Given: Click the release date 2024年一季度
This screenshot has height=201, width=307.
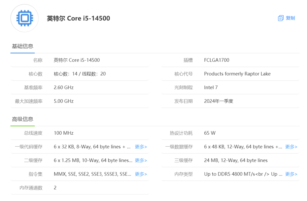Looking at the screenshot, I should coord(219,101).
